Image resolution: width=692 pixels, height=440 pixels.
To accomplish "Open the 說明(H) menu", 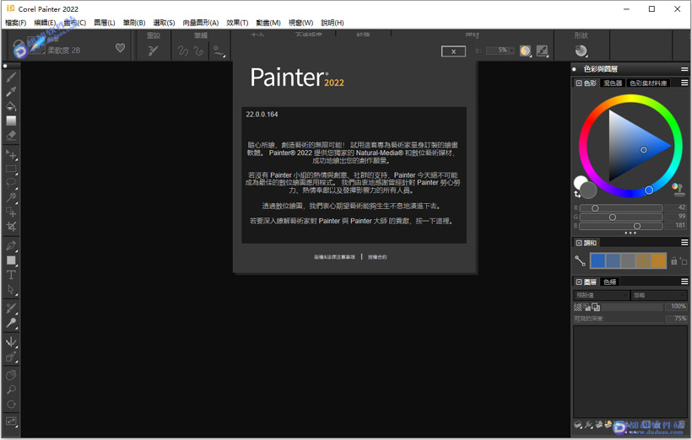I will tap(332, 23).
